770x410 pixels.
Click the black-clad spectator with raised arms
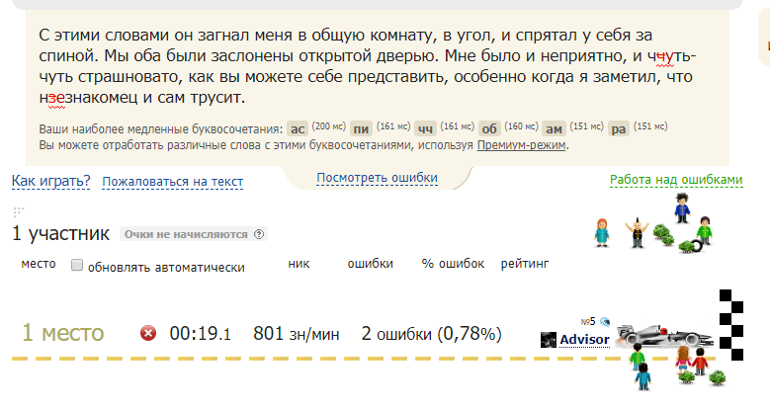click(x=637, y=233)
